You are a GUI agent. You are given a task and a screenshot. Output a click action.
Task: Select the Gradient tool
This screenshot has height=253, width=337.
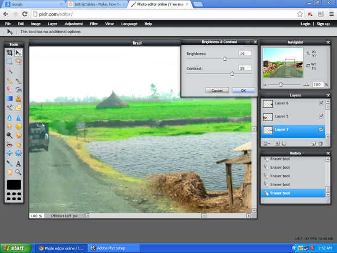click(x=9, y=98)
